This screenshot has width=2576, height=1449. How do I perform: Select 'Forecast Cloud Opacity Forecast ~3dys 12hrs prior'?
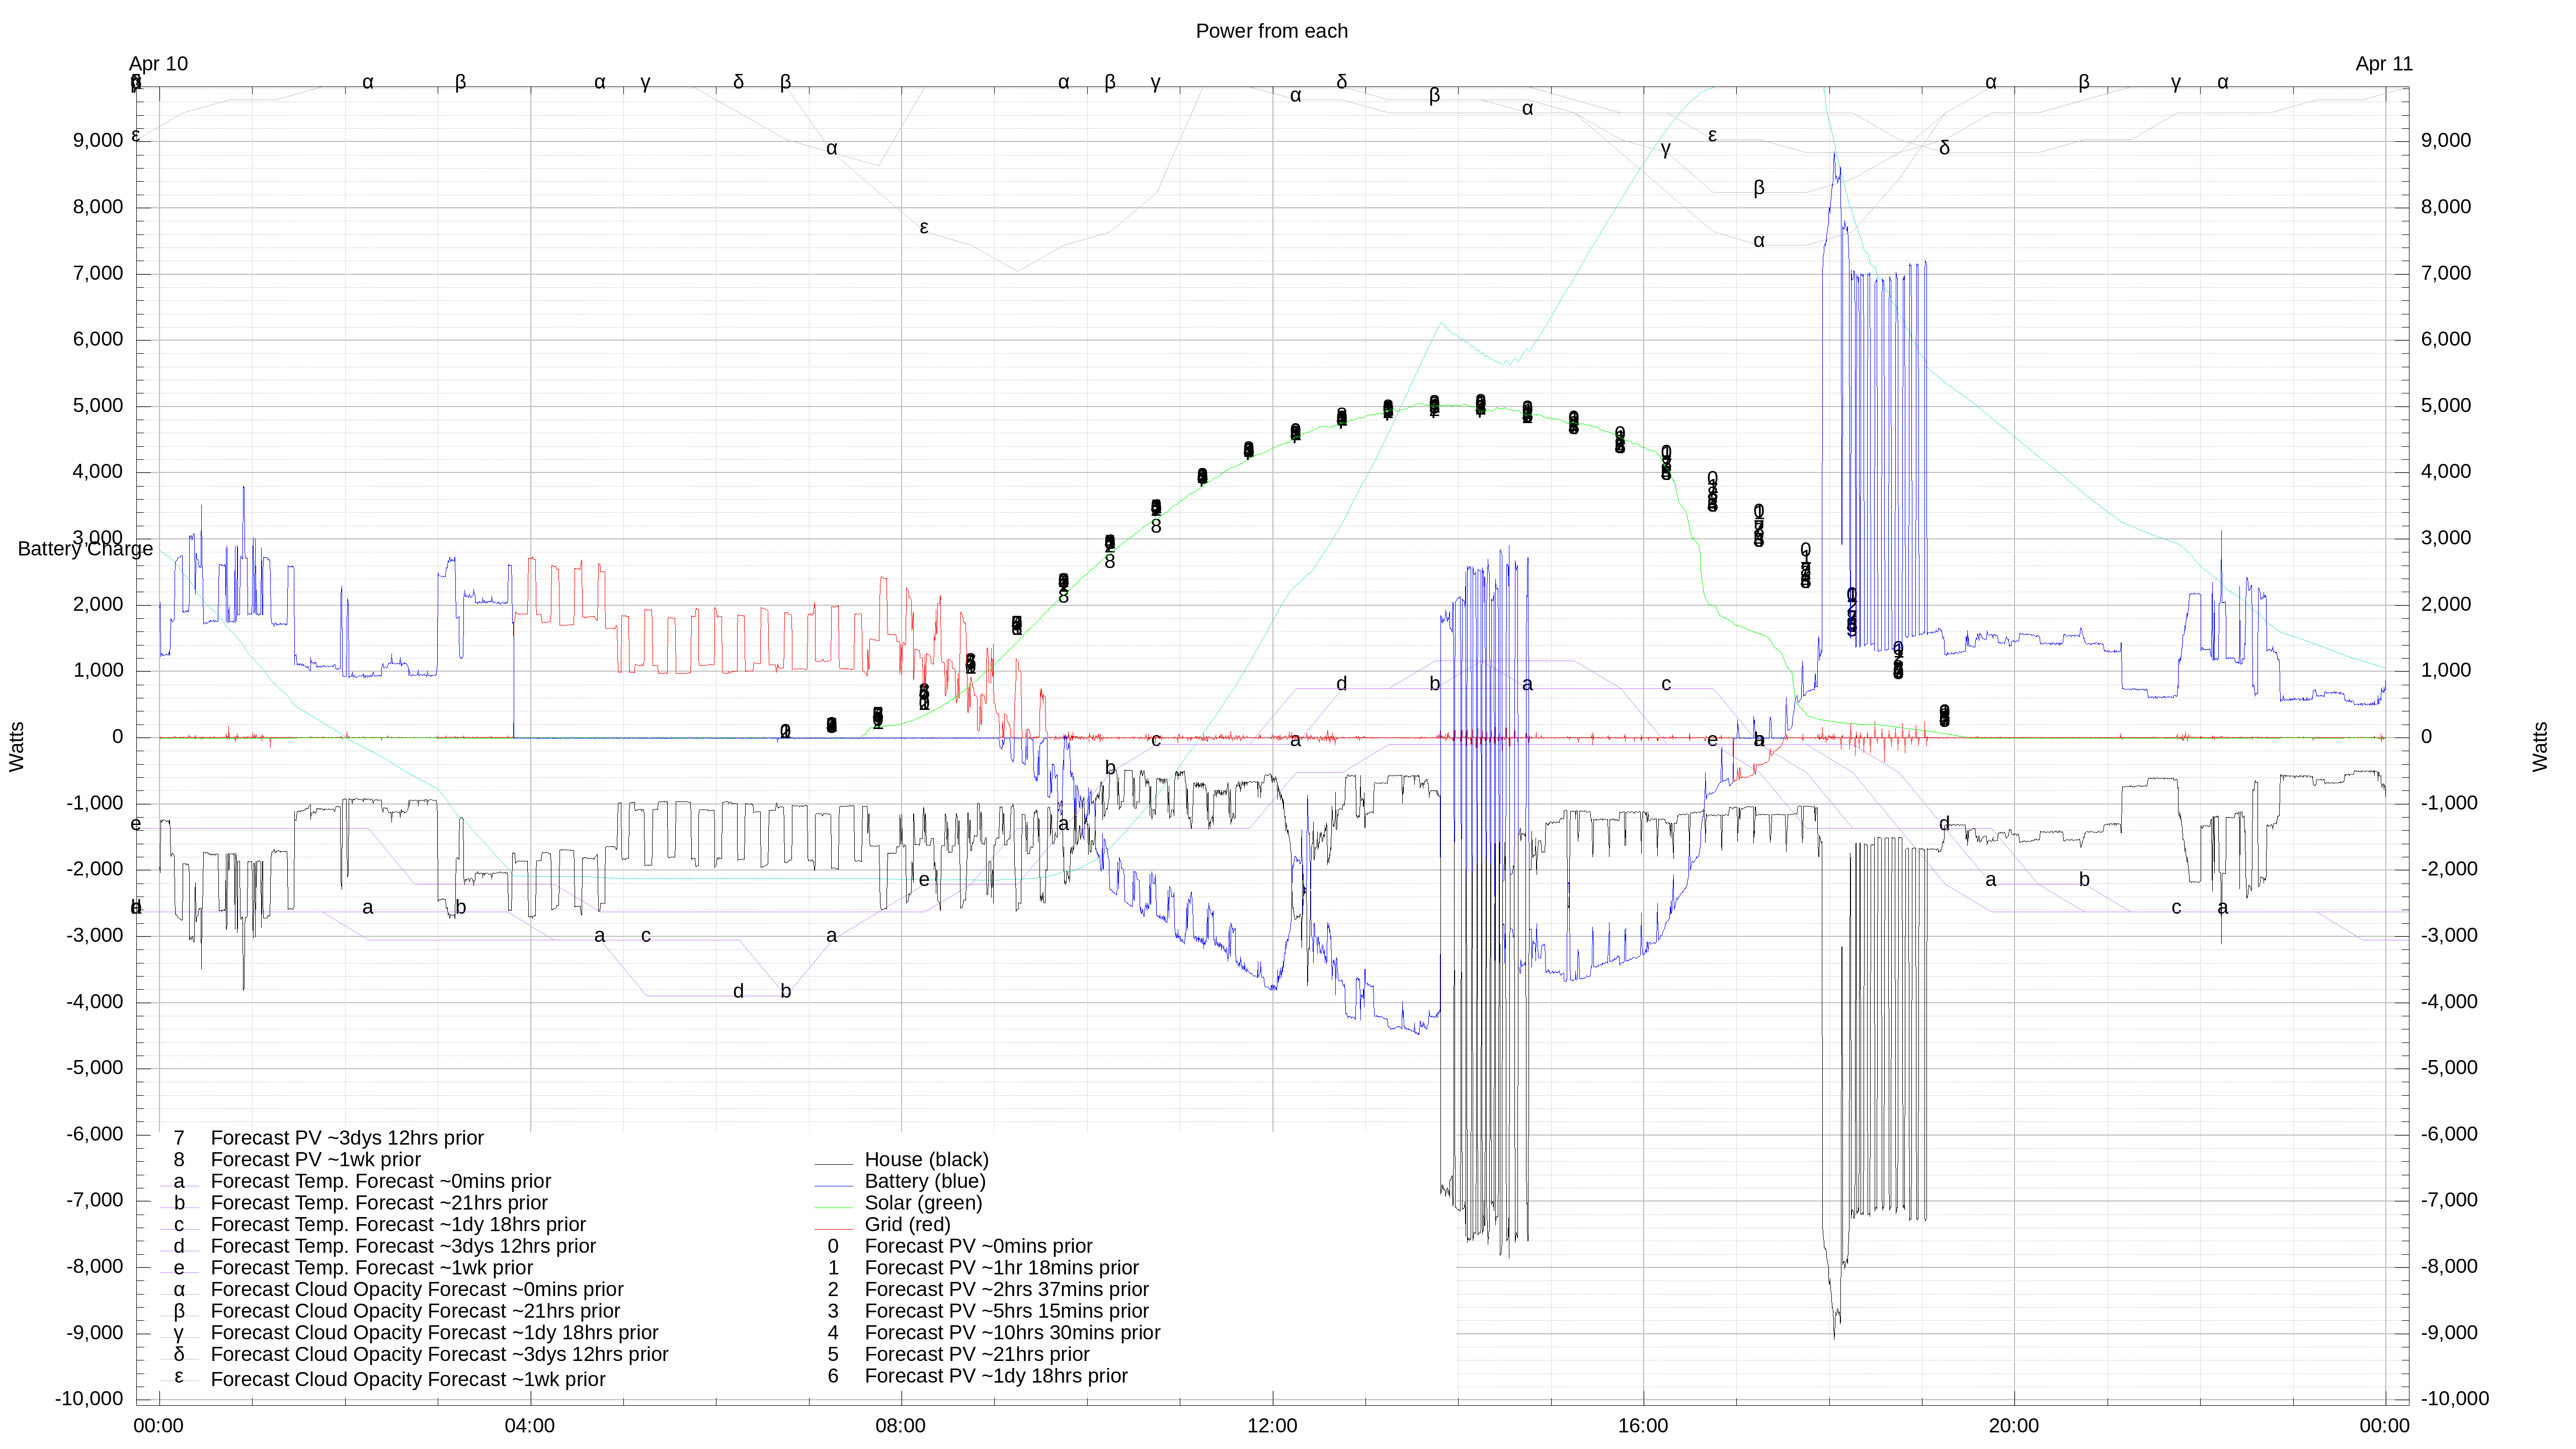click(x=439, y=1355)
